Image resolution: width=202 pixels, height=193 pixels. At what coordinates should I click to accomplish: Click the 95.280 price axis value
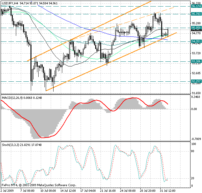point(196,23)
